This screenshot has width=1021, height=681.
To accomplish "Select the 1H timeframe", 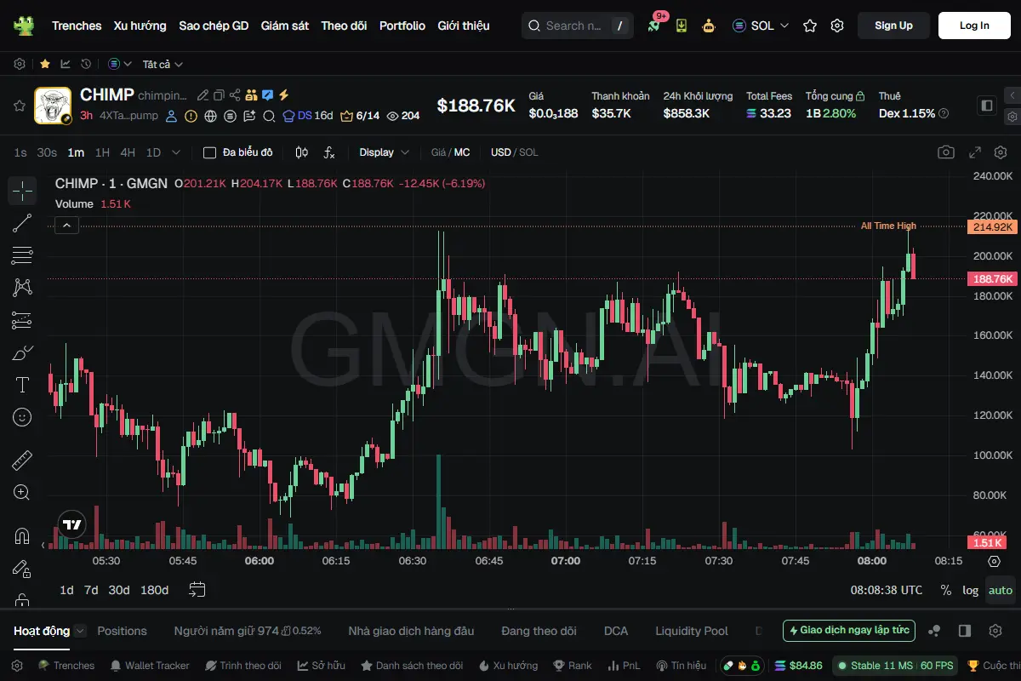I will (102, 152).
